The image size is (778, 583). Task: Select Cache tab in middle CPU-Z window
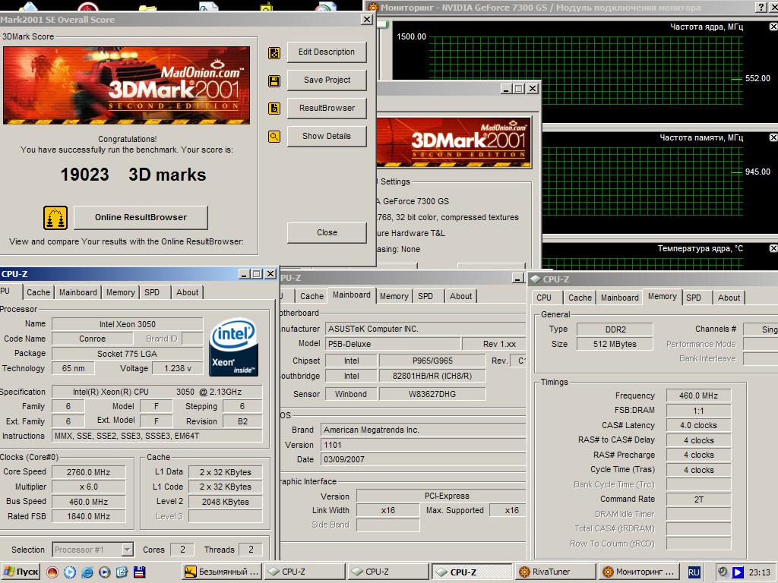(312, 296)
